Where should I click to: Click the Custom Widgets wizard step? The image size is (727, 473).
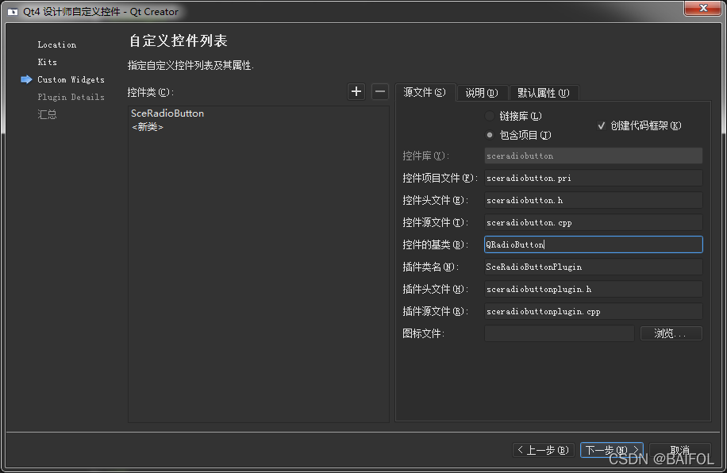[x=71, y=80]
